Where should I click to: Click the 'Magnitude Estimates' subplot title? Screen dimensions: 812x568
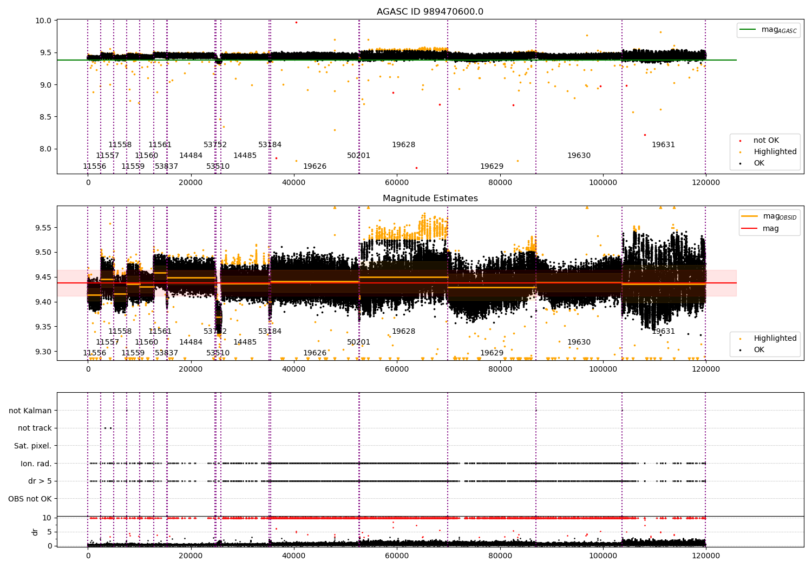coord(430,199)
